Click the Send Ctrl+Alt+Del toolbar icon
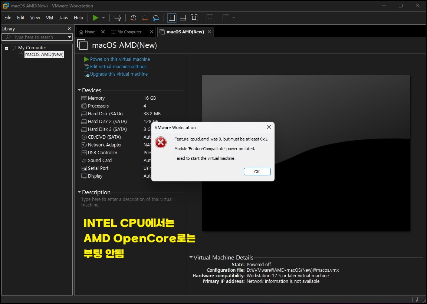Viewport: 427px width, 304px height. 118,18
